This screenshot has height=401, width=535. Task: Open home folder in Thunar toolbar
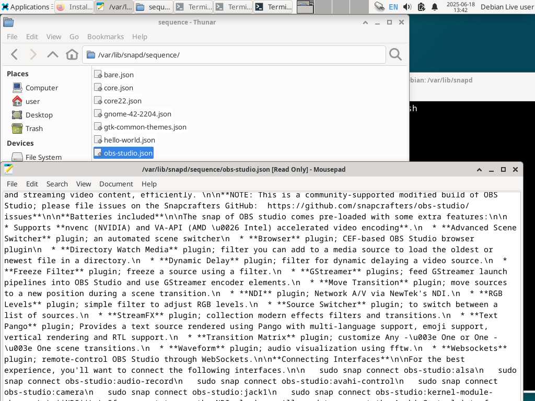click(72, 54)
